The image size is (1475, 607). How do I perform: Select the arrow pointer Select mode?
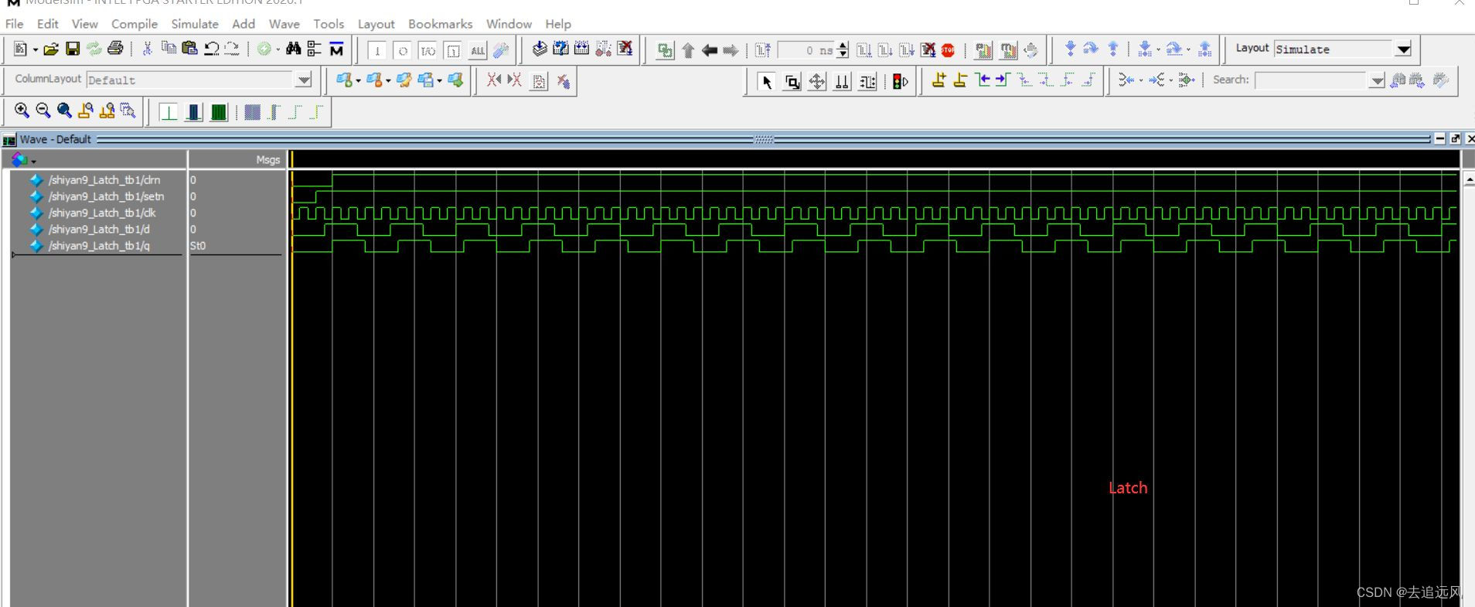tap(766, 82)
